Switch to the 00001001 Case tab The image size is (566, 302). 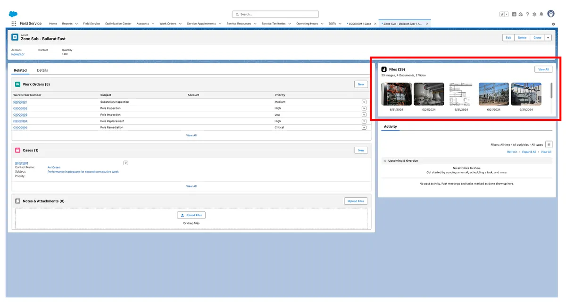click(x=359, y=24)
